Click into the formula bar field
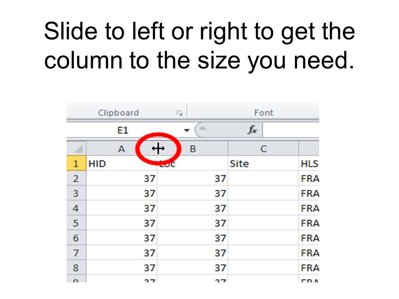Image resolution: width=399 pixels, height=299 pixels. pos(291,130)
